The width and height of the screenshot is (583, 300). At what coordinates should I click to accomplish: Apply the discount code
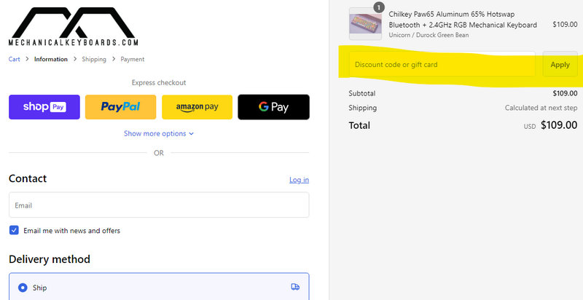(560, 65)
